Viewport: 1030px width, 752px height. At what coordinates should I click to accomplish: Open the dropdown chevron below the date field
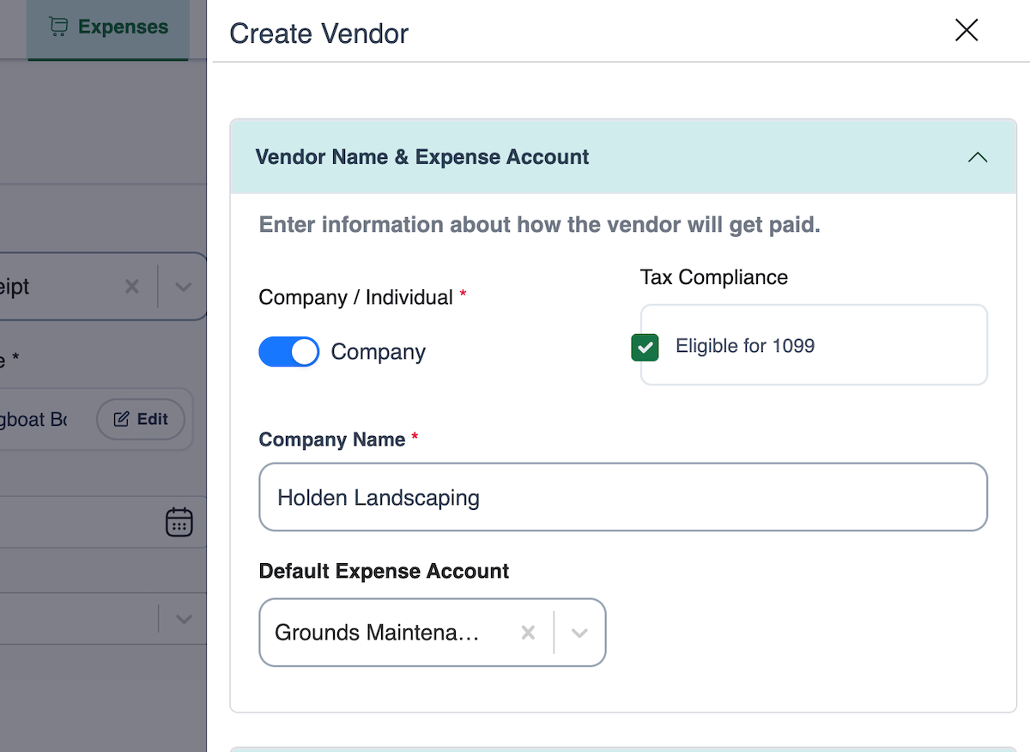click(x=183, y=618)
